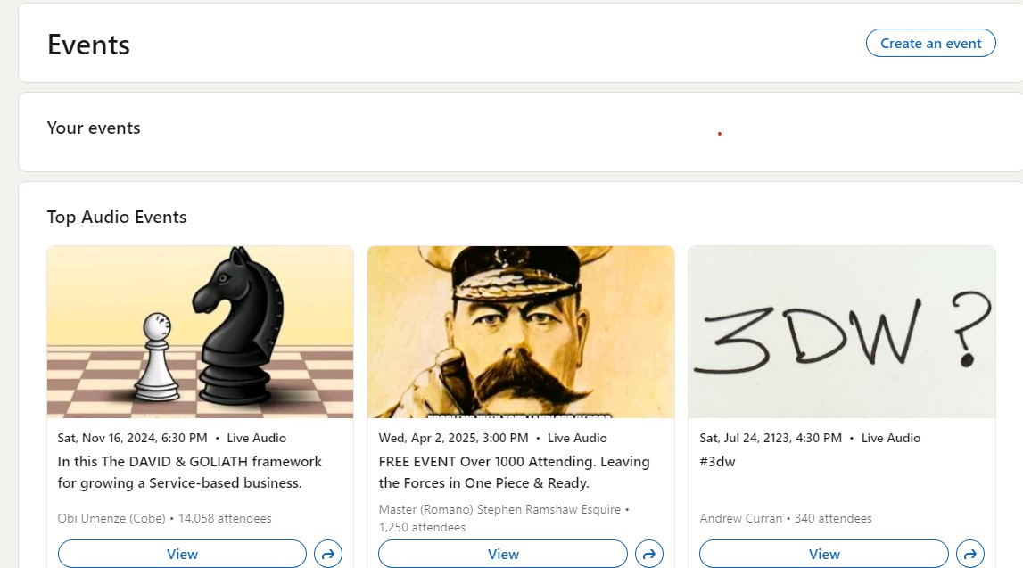Screen dimensions: 1023x568
Task: Select the Your events heading
Action: pos(94,128)
